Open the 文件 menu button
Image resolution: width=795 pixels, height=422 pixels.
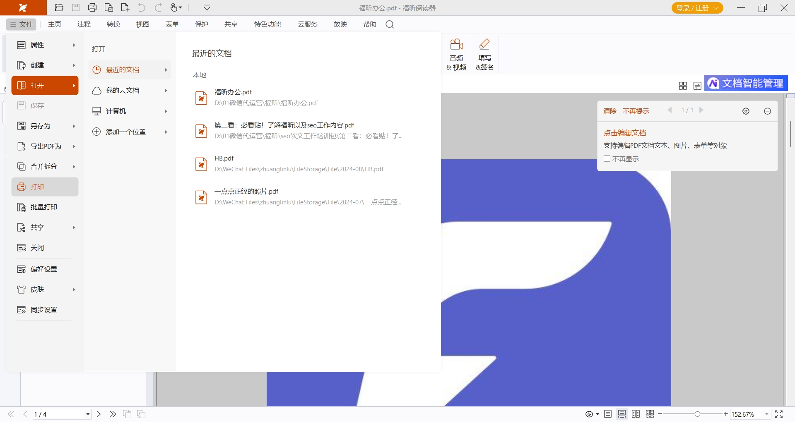click(x=22, y=24)
